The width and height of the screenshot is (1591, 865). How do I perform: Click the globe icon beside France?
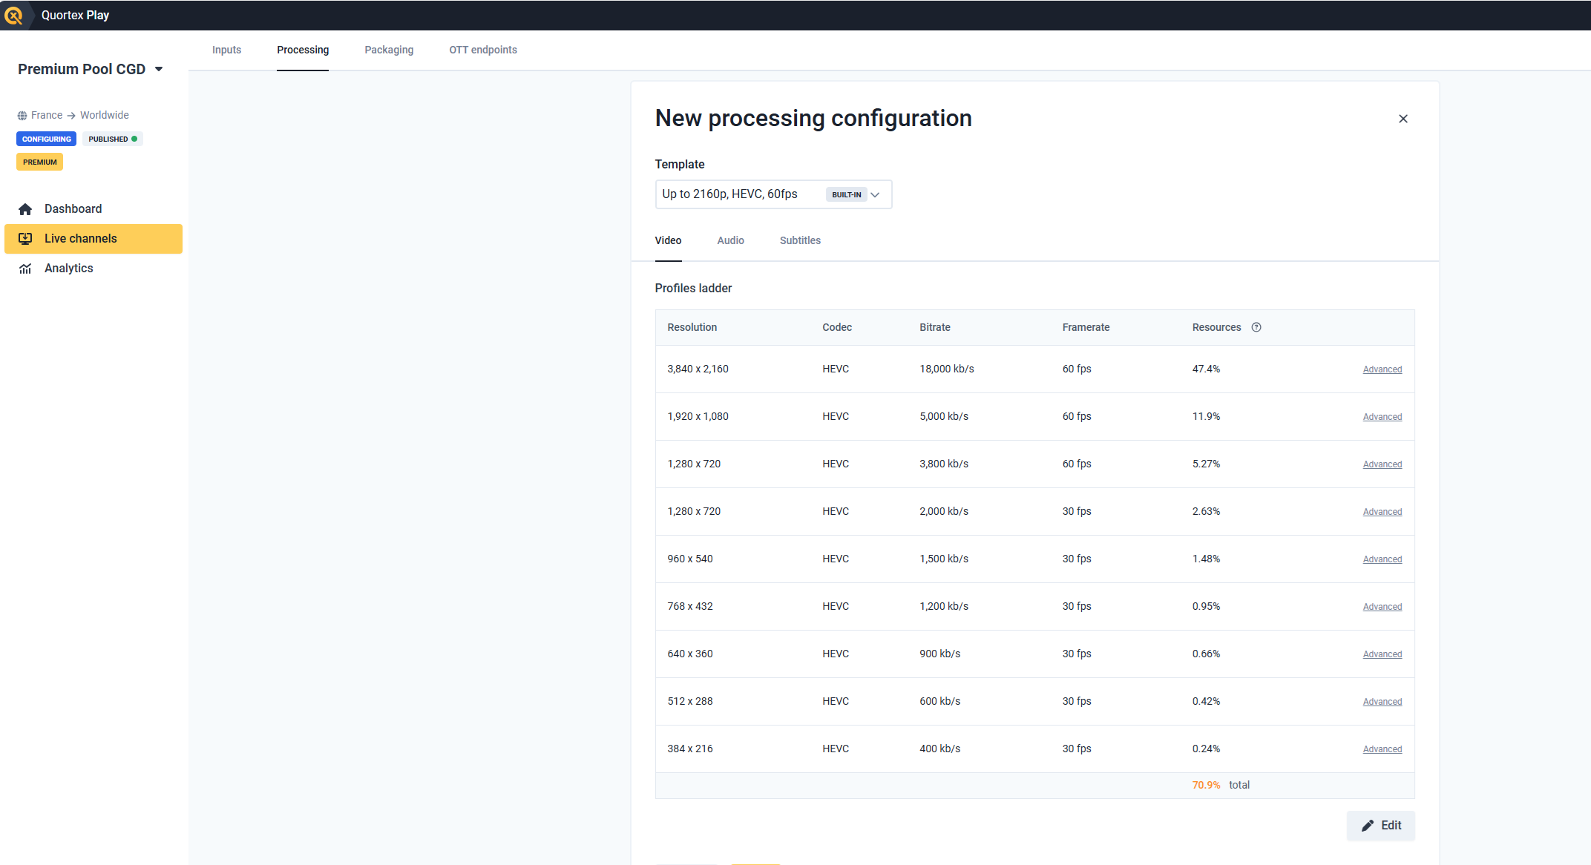point(22,116)
